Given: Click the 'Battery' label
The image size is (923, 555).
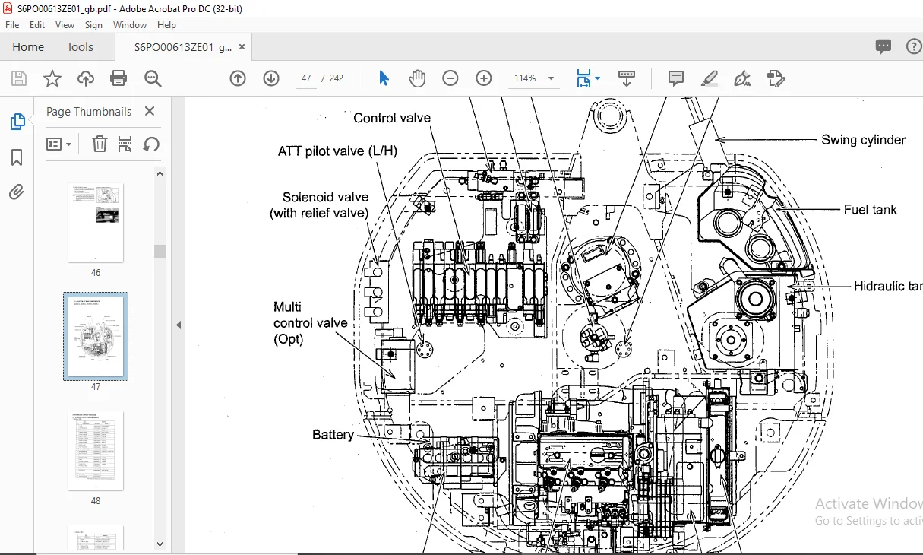Looking at the screenshot, I should coord(333,435).
